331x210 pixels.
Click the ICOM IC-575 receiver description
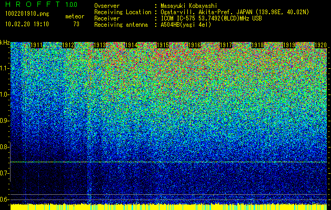pos(211,18)
